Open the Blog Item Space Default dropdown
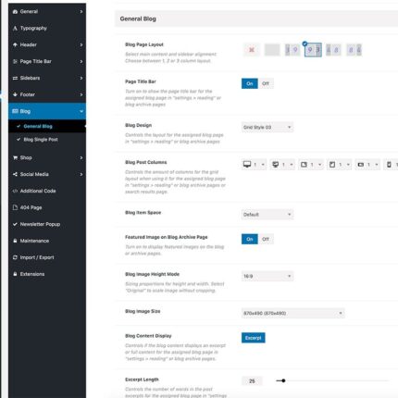The height and width of the screenshot is (398, 398). [267, 215]
